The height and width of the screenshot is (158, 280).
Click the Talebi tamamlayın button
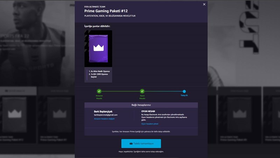tap(141, 144)
